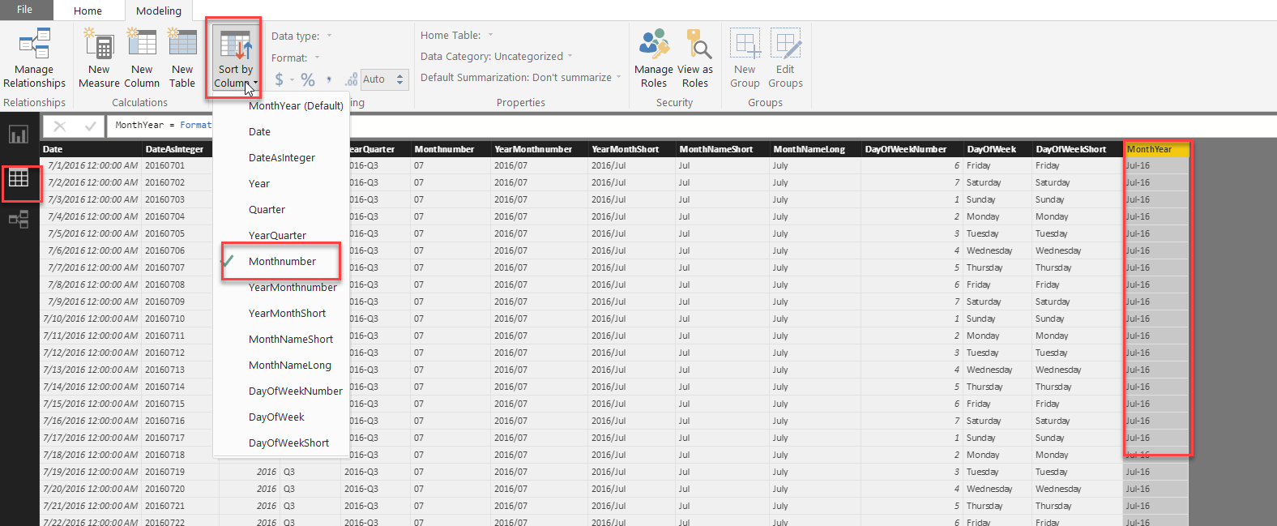Click the currency format dollar icon

pyautogui.click(x=279, y=79)
